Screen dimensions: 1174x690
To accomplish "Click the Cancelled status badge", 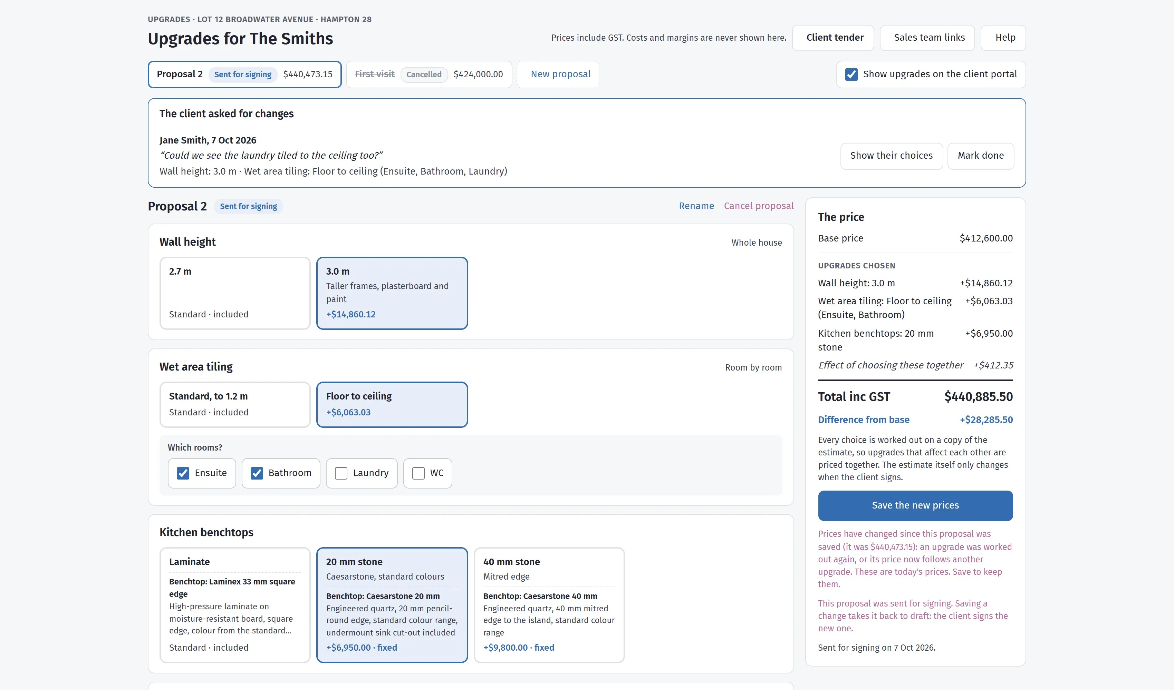I will 423,75.
